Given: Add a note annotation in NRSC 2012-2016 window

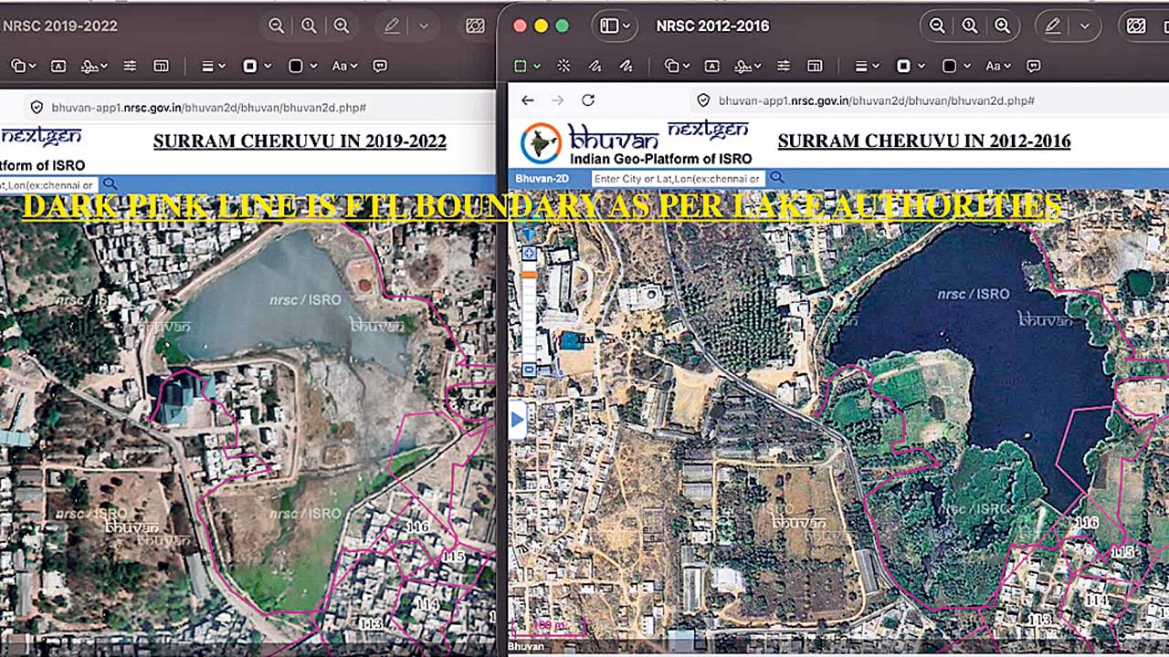Looking at the screenshot, I should coord(1034,66).
